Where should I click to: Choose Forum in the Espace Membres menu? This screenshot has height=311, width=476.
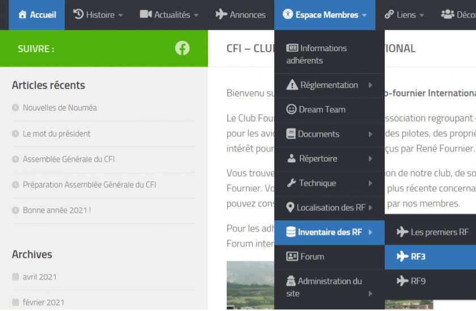point(312,257)
